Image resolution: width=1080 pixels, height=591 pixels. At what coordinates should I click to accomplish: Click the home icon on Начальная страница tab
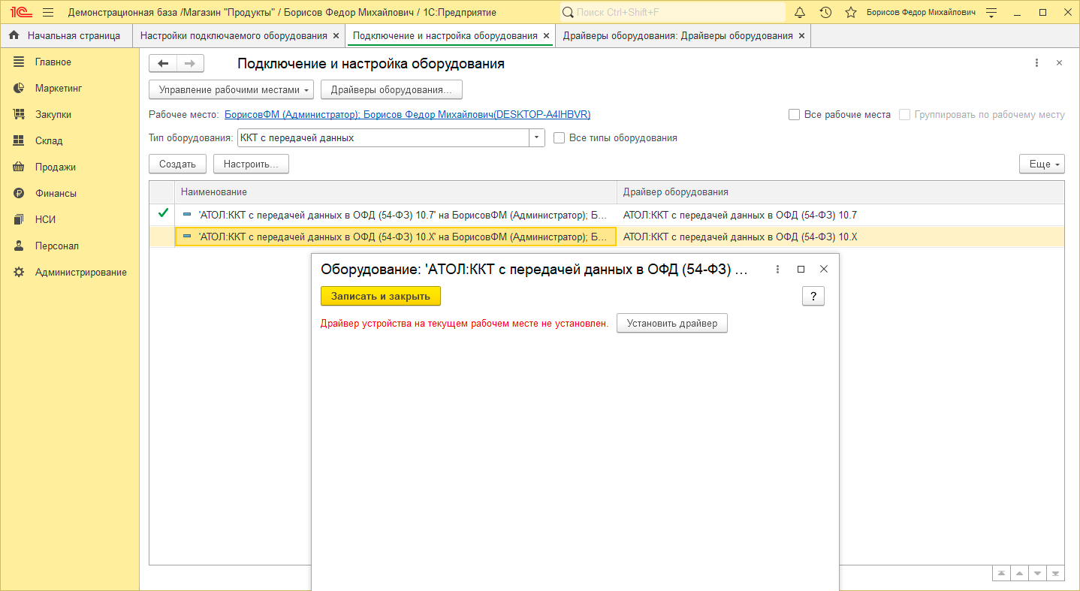pyautogui.click(x=14, y=35)
